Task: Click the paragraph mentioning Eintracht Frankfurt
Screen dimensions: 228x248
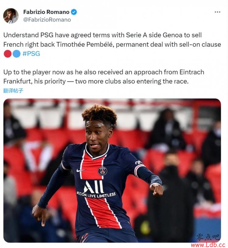Action: click(104, 77)
